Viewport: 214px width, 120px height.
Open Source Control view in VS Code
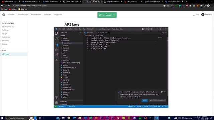(57, 44)
